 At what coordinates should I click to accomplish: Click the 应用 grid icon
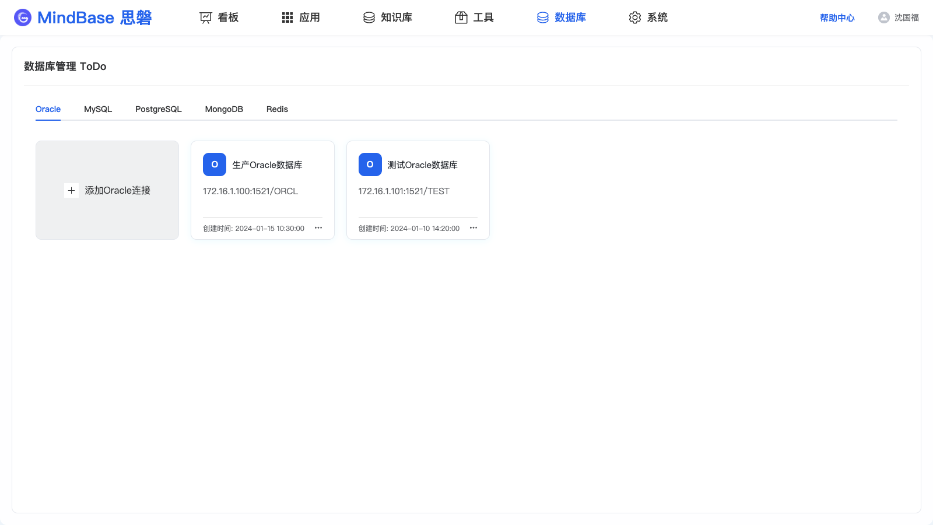tap(287, 17)
